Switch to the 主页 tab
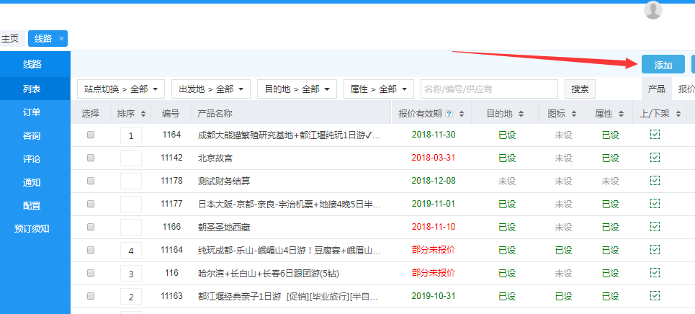This screenshot has height=314, width=695. point(10,39)
